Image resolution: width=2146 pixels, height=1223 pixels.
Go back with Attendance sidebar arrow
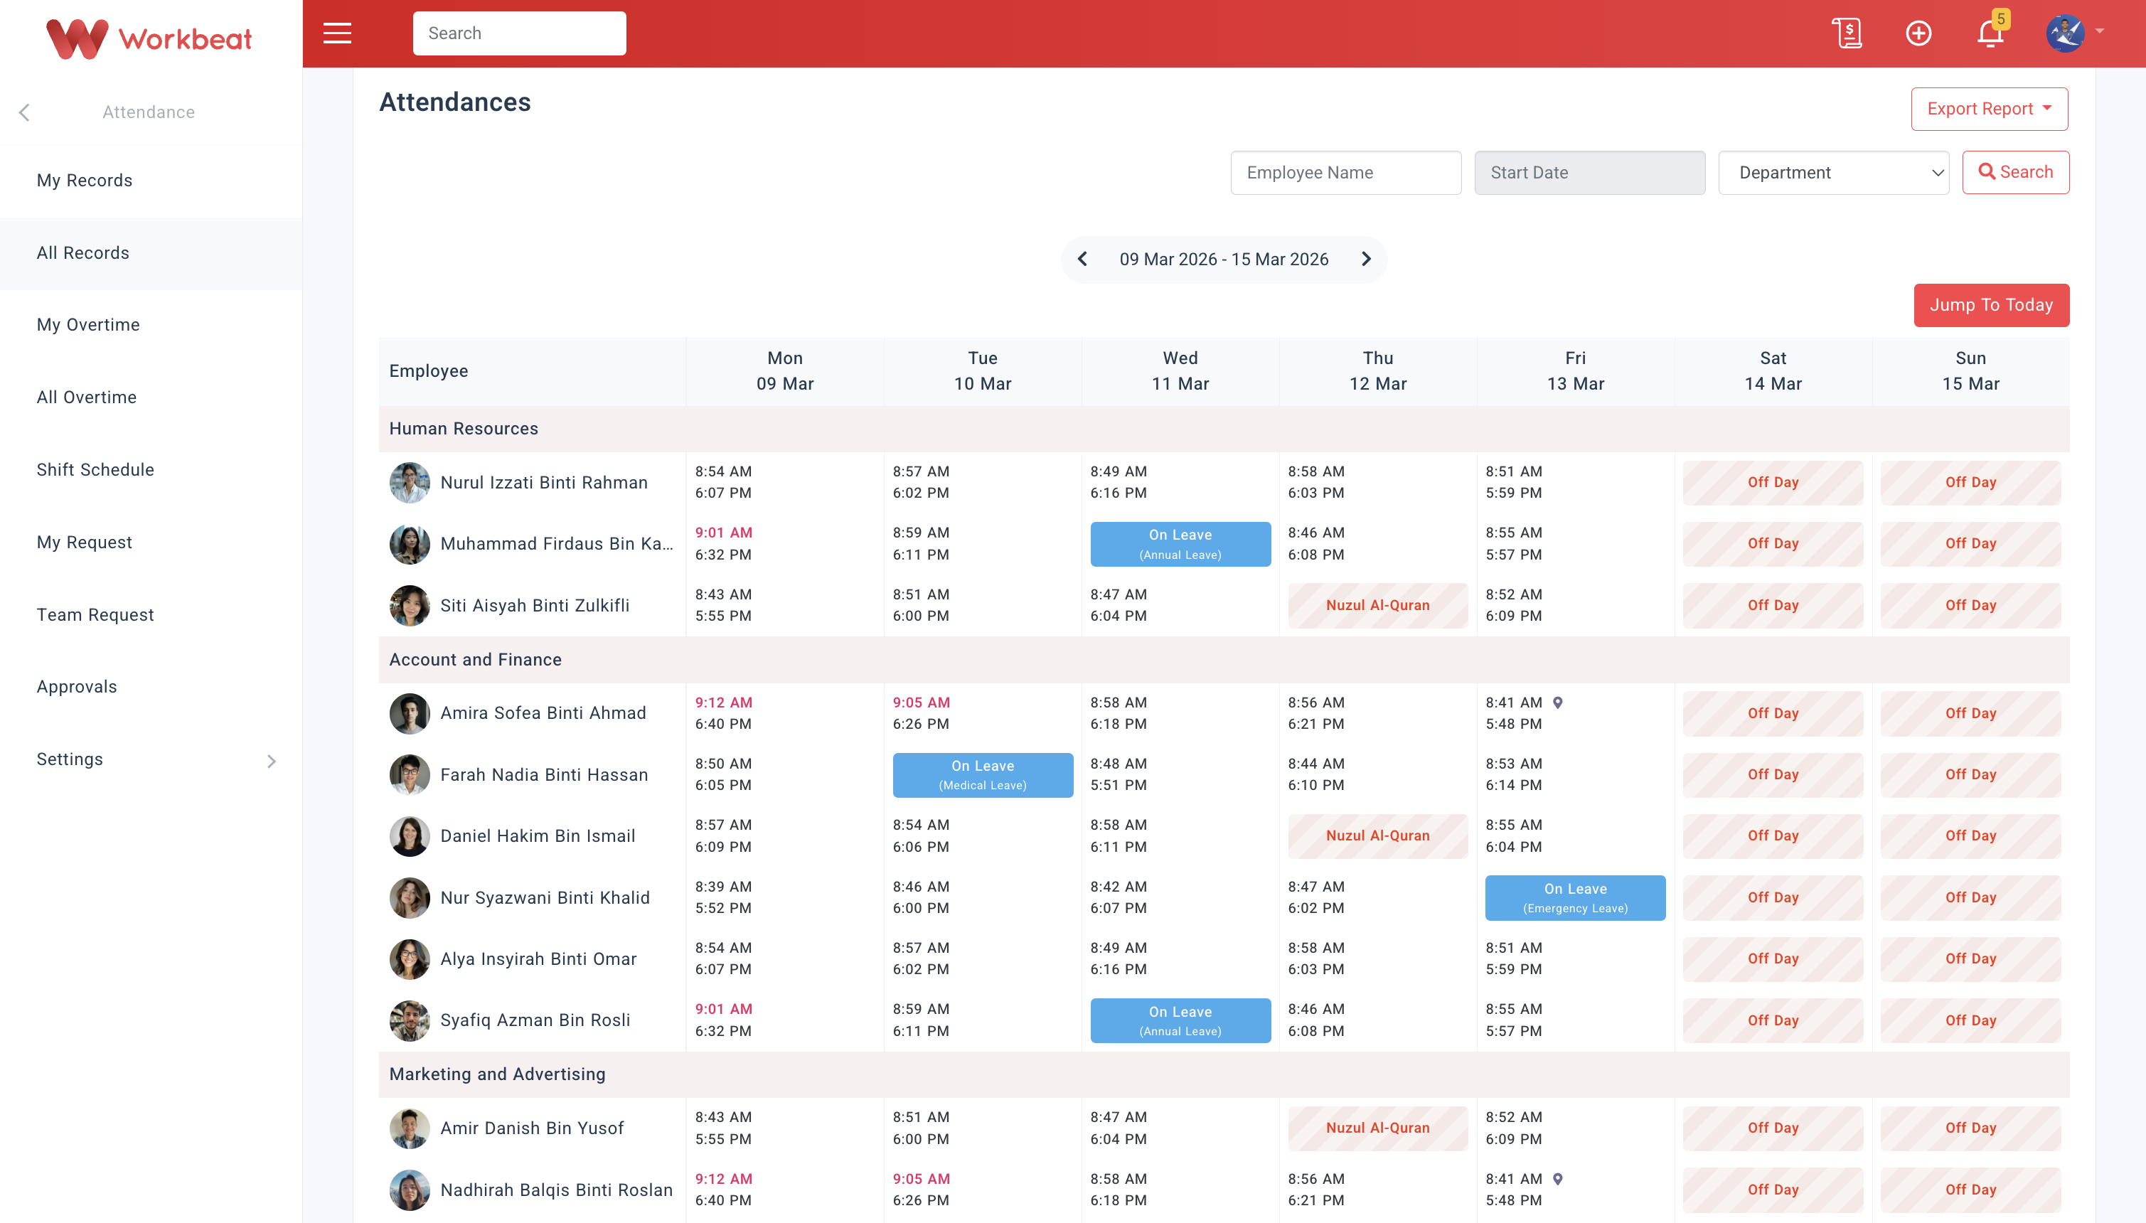(x=24, y=112)
